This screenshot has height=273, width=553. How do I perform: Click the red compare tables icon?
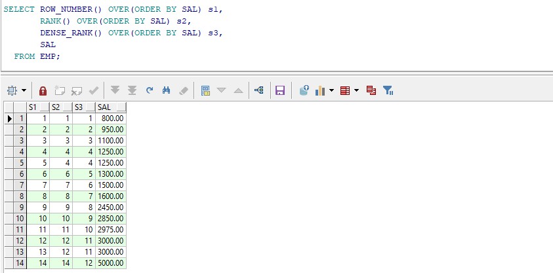point(371,90)
